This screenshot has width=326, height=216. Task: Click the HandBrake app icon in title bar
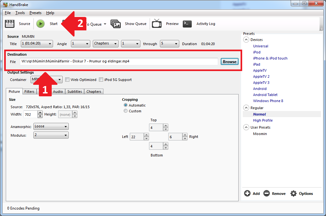5,4
